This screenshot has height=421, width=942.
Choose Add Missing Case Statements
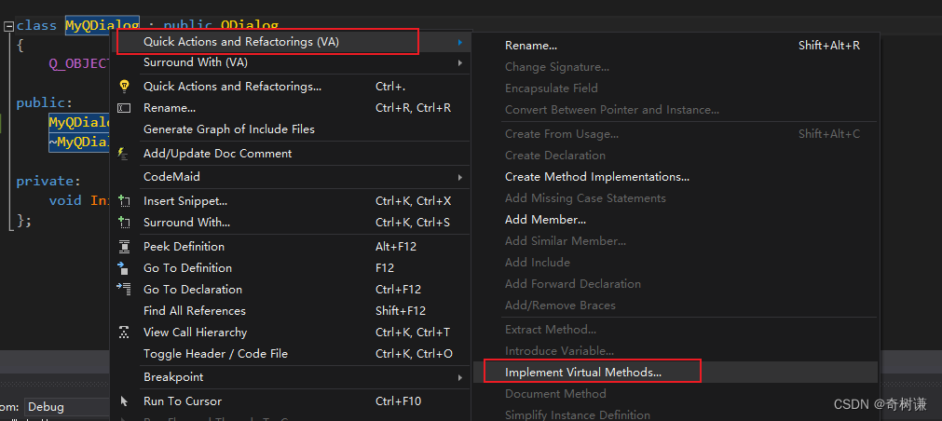click(676, 198)
